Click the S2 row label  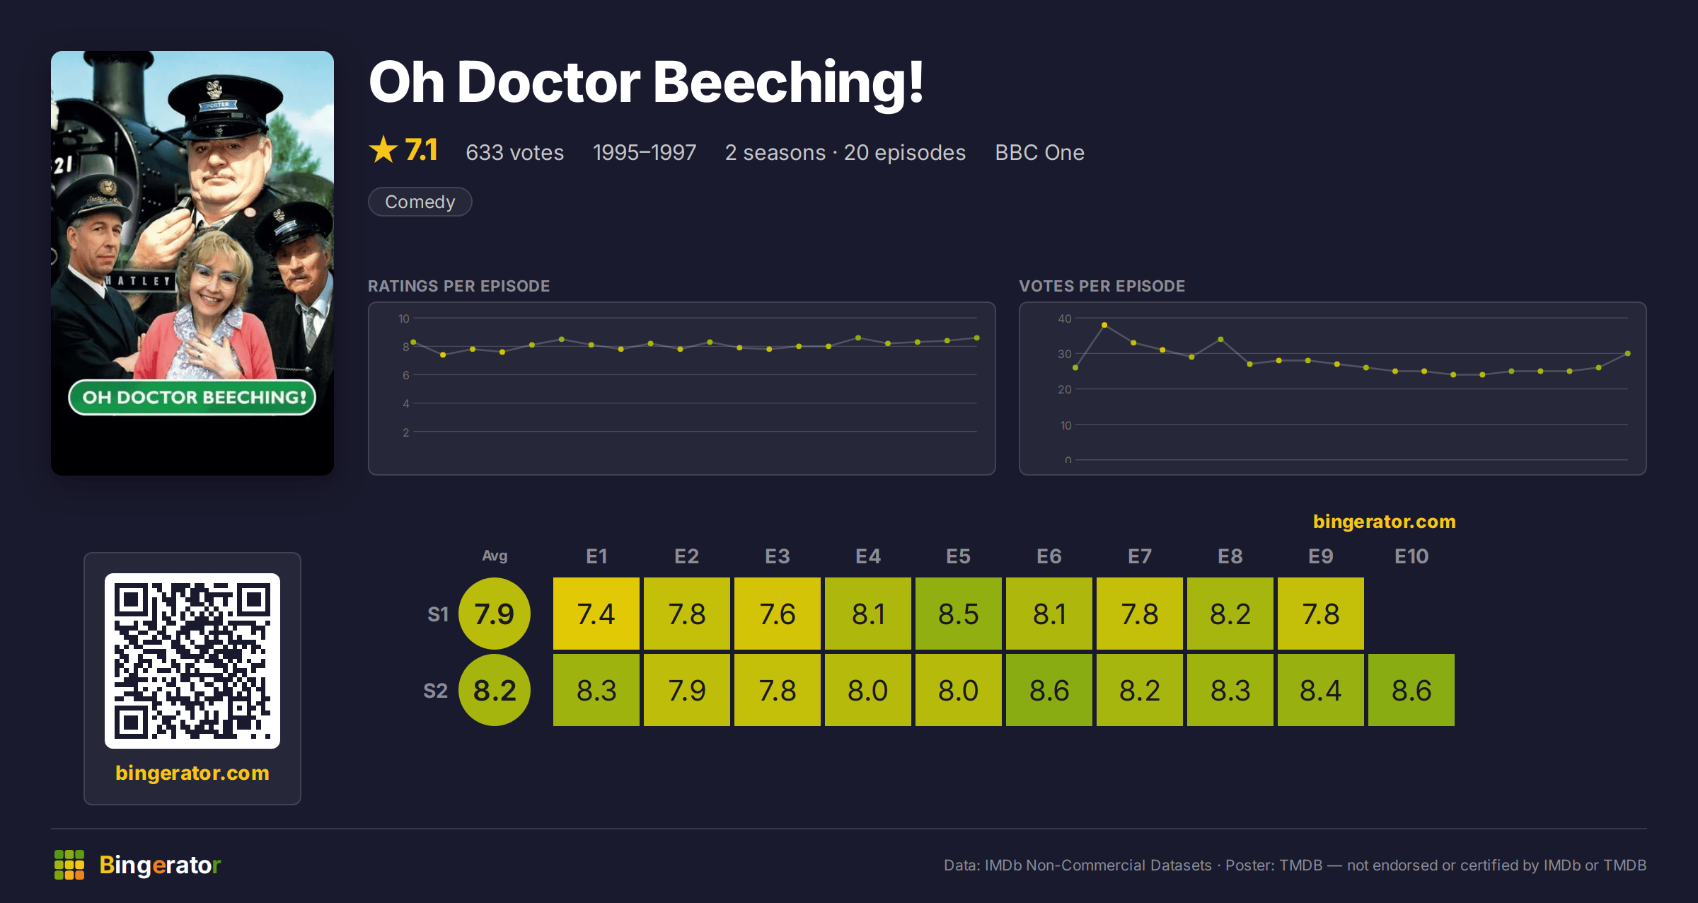click(436, 691)
